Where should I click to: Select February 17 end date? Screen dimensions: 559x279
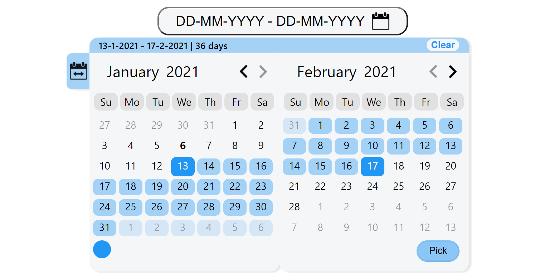tap(373, 166)
